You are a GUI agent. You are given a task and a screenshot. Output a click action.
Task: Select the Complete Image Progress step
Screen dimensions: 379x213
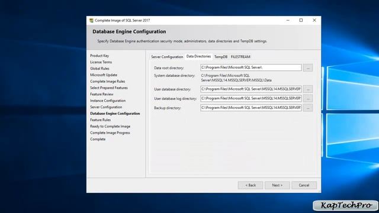(110, 133)
